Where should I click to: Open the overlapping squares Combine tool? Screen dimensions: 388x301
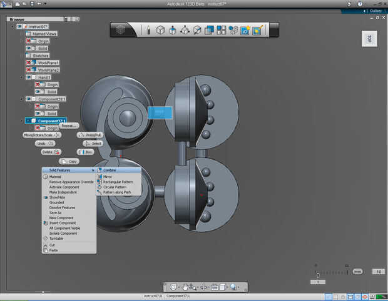coord(210,30)
